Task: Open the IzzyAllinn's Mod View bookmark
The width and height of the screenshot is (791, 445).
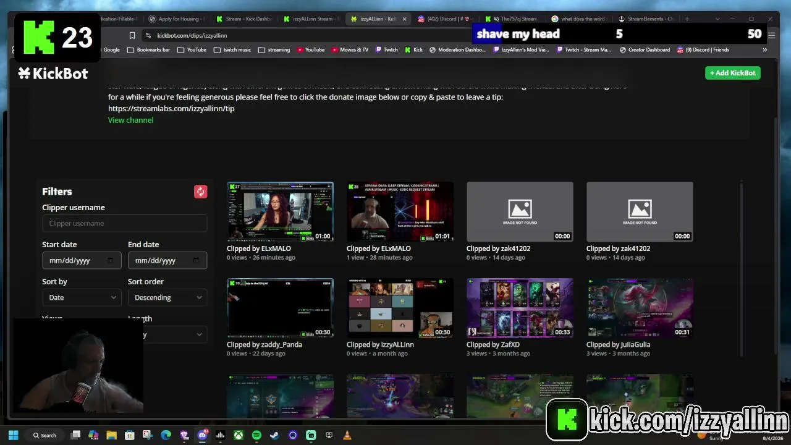Action: [x=521, y=50]
